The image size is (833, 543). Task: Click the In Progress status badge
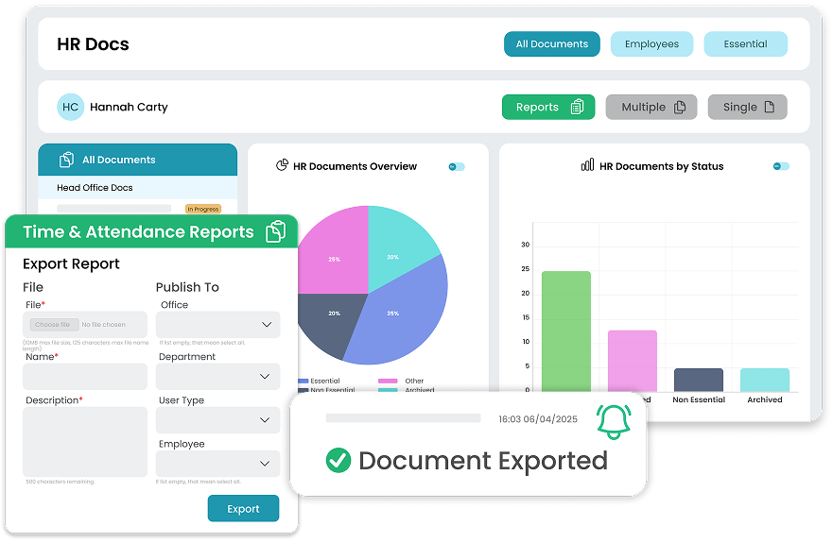(203, 209)
